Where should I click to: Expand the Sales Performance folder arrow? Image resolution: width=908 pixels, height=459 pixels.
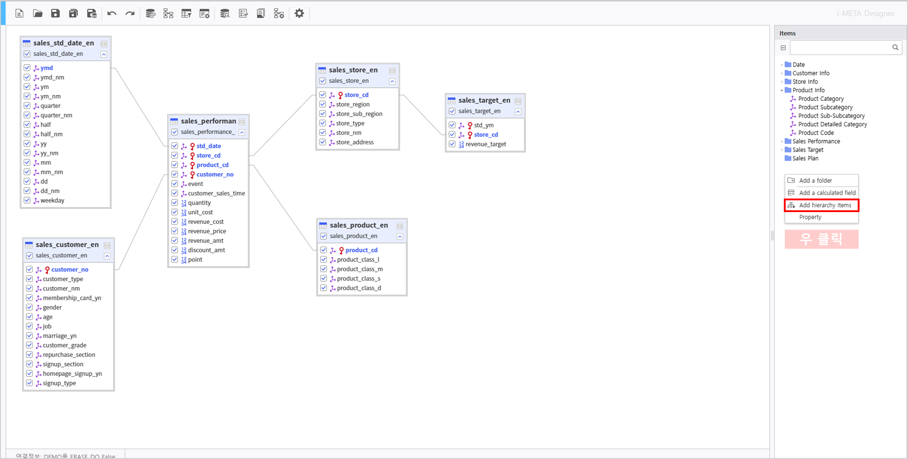coord(782,142)
